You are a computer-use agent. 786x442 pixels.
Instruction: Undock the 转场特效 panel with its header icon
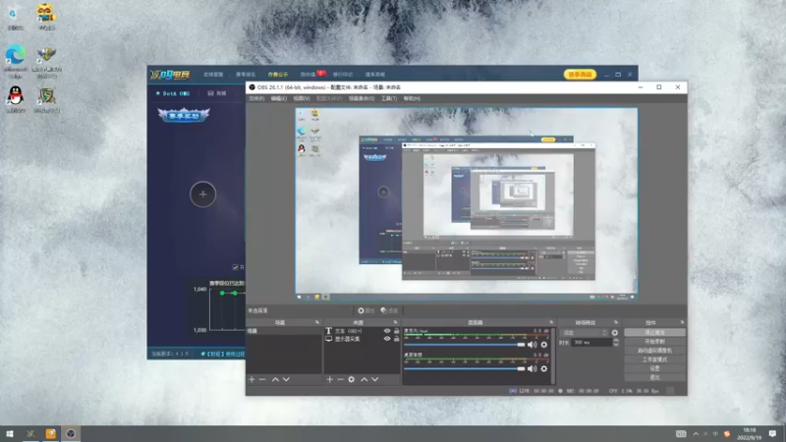(x=616, y=322)
